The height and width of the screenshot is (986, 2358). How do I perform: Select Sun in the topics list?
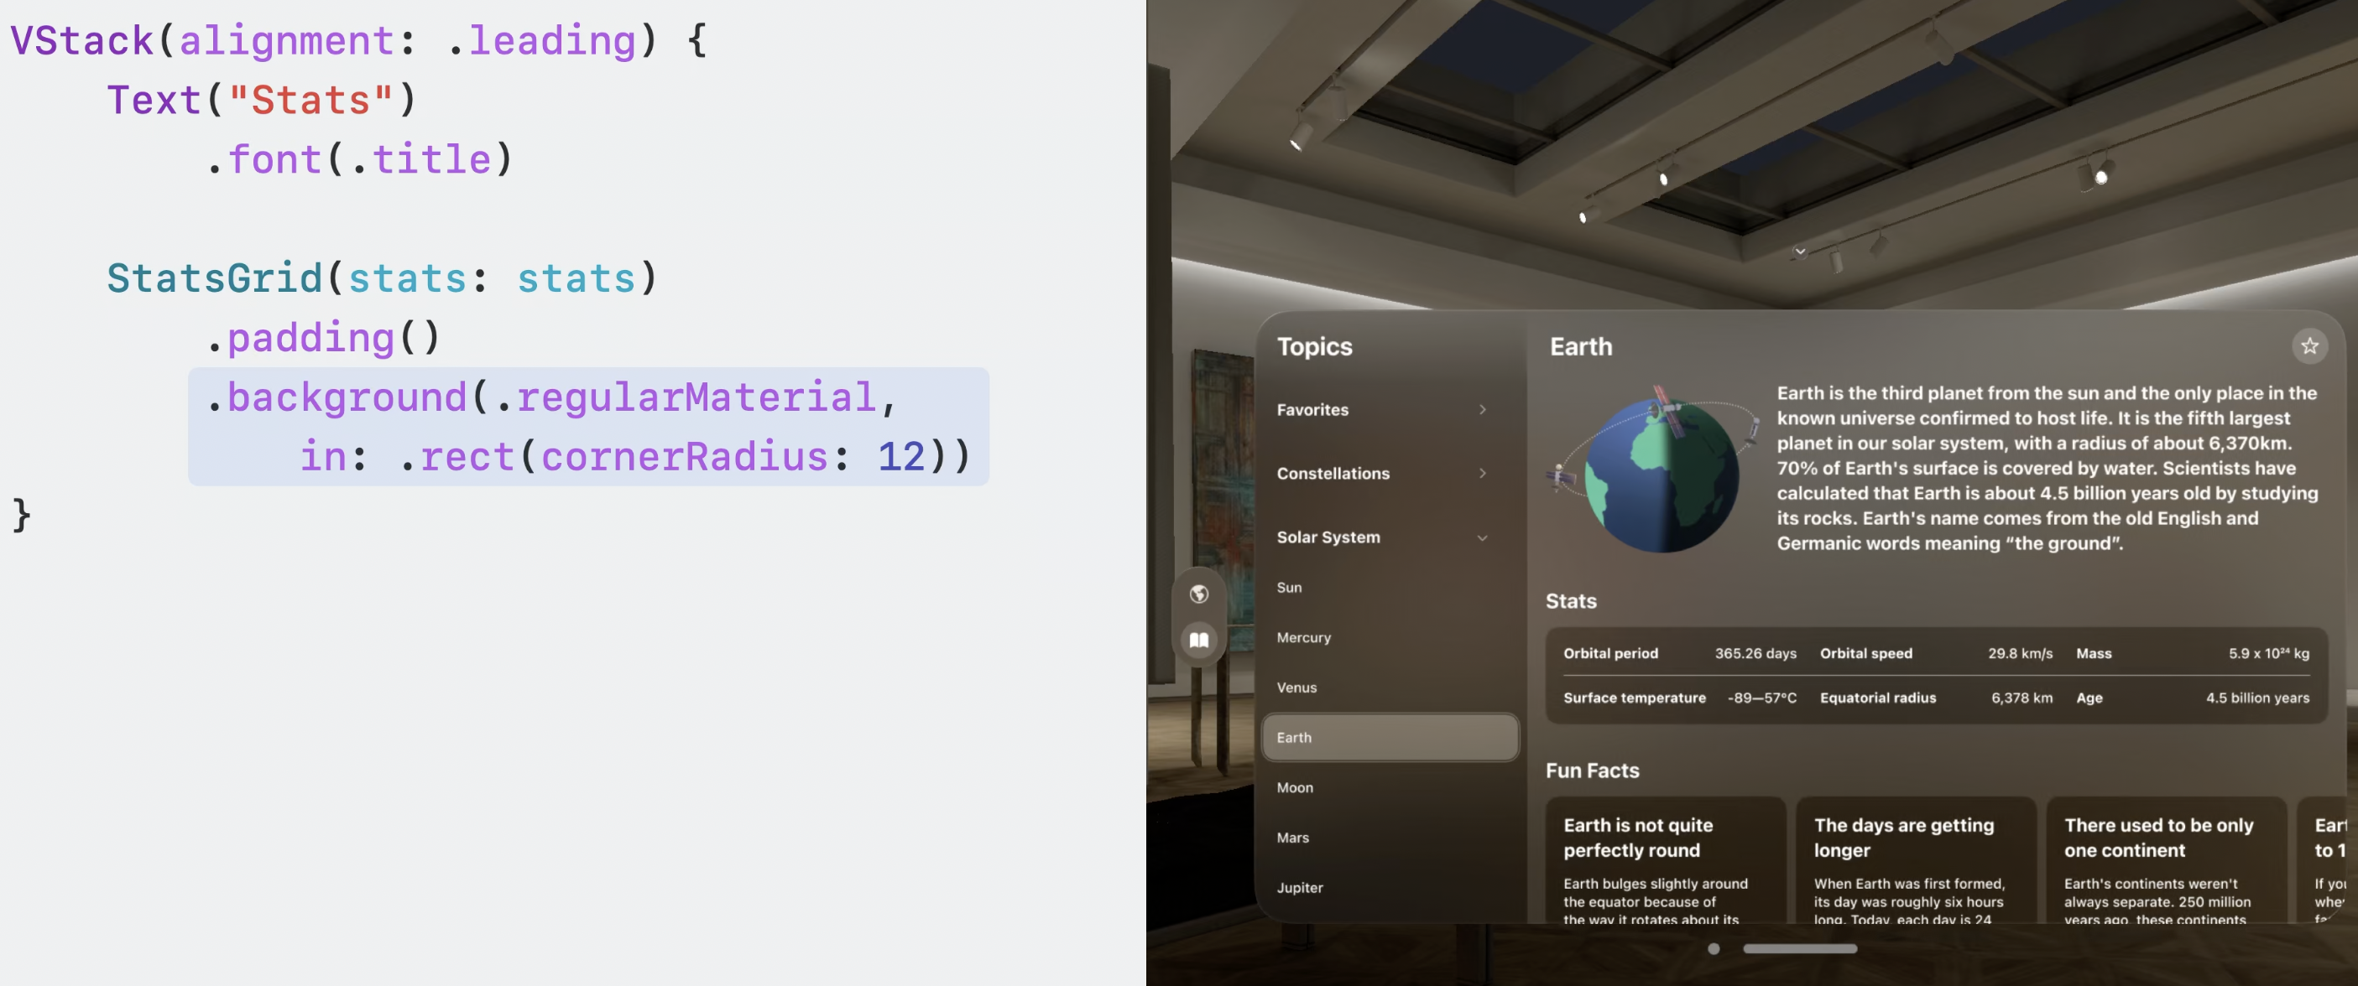(1289, 587)
